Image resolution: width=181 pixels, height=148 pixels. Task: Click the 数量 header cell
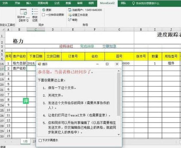(155, 56)
